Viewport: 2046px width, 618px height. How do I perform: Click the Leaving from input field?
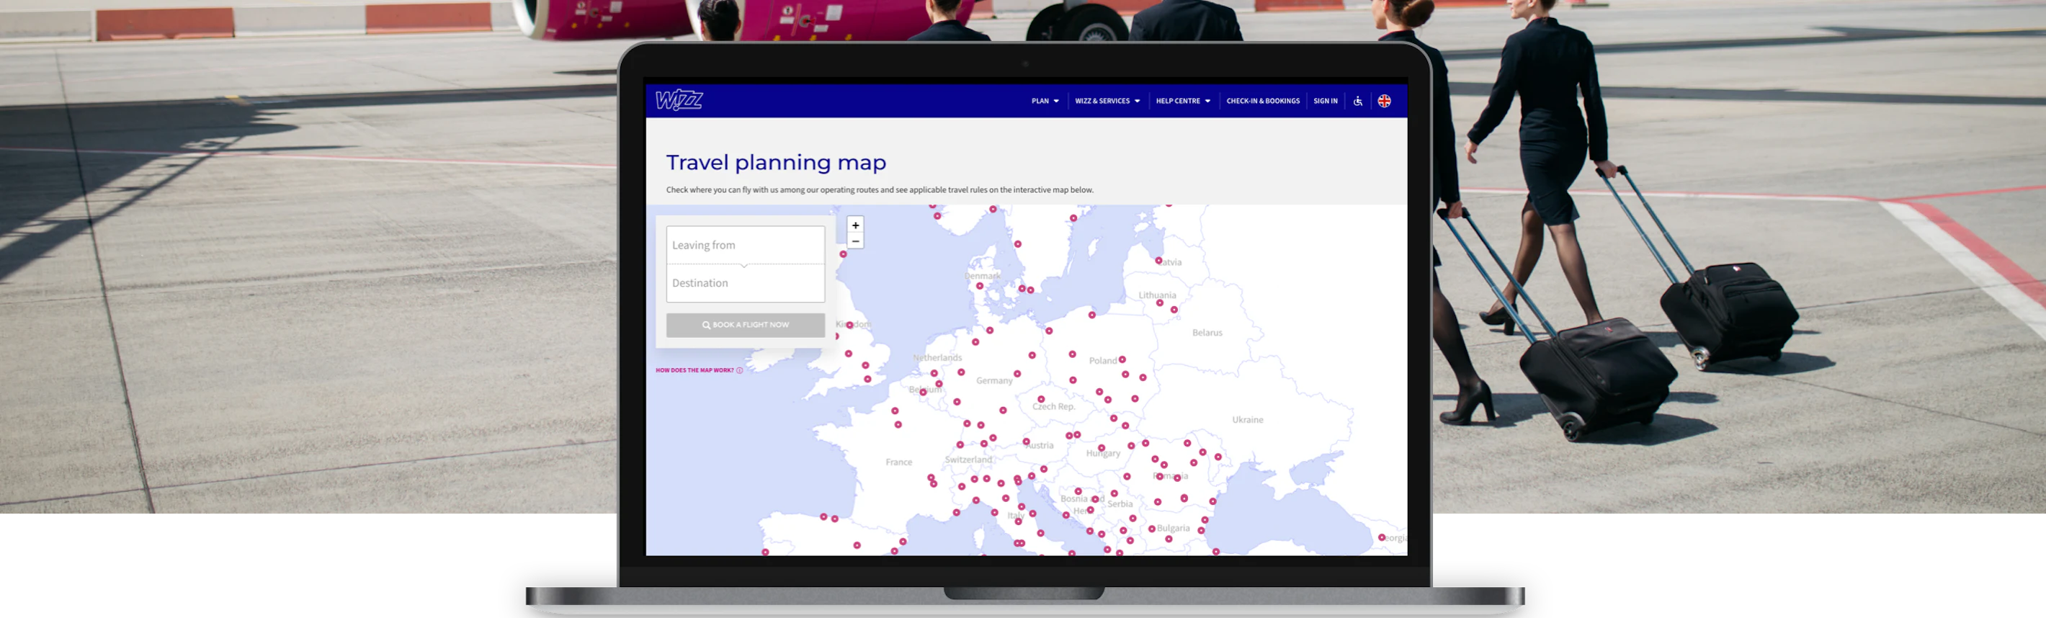tap(746, 245)
